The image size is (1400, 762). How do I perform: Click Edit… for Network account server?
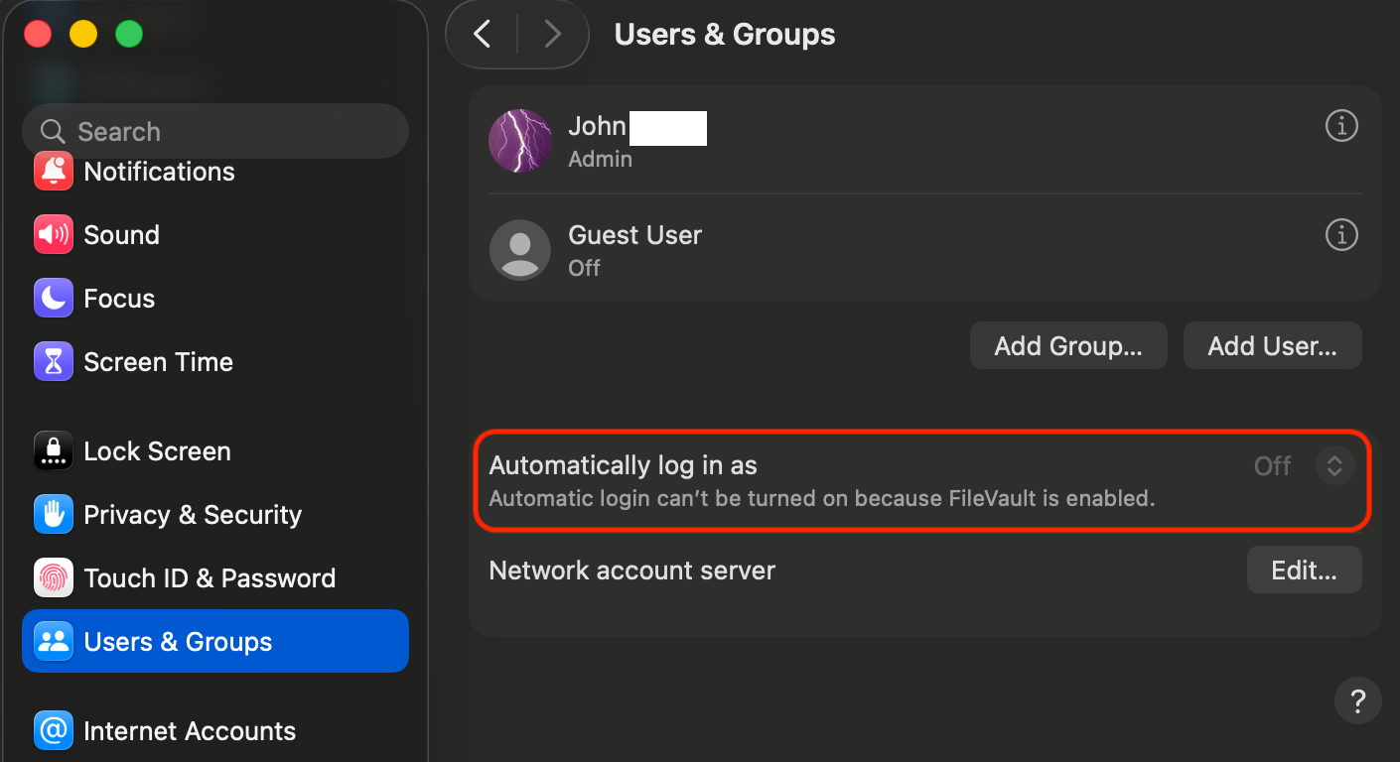(x=1304, y=571)
